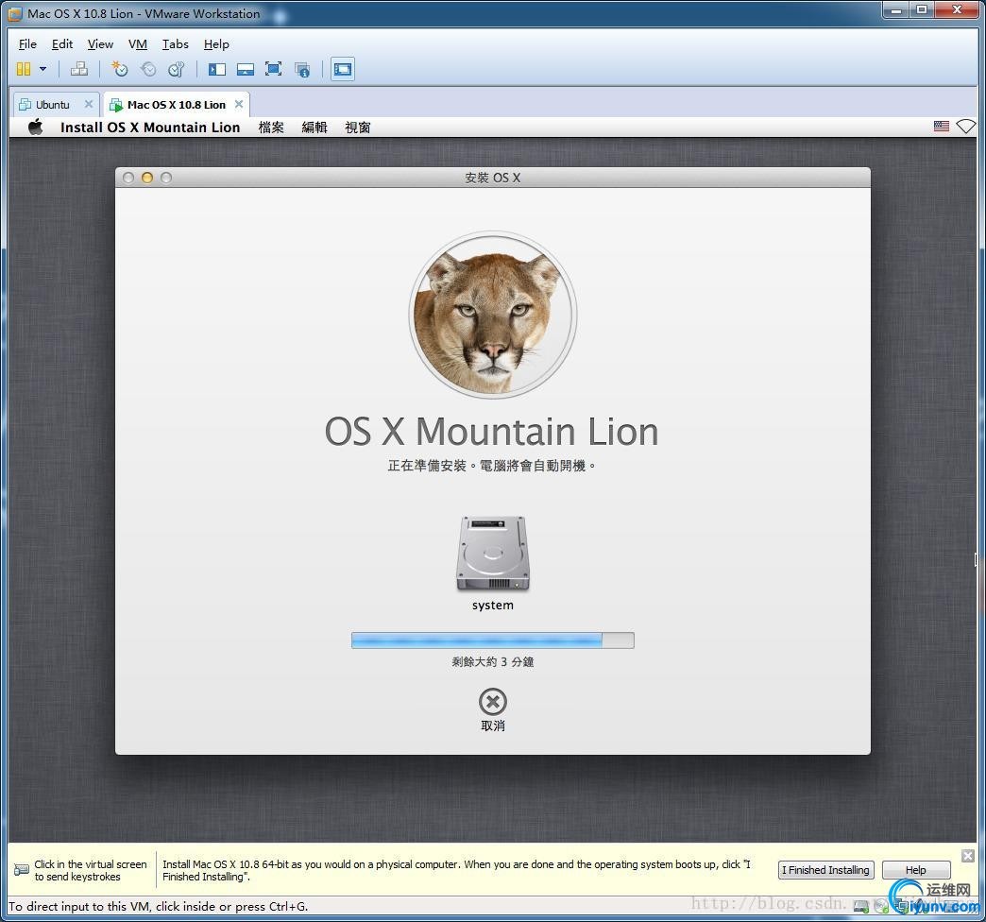Open the 編輯 menu in the guest
Image resolution: width=986 pixels, height=922 pixels.
[314, 127]
